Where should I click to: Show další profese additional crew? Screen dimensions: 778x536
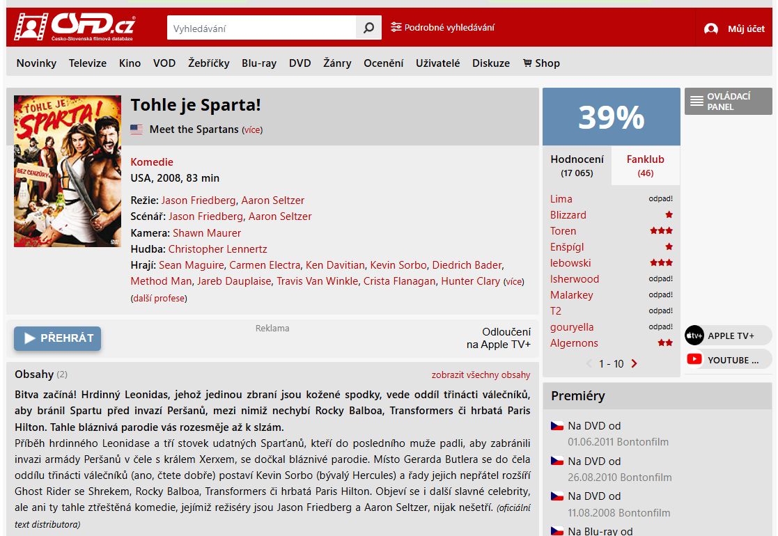[x=159, y=299]
